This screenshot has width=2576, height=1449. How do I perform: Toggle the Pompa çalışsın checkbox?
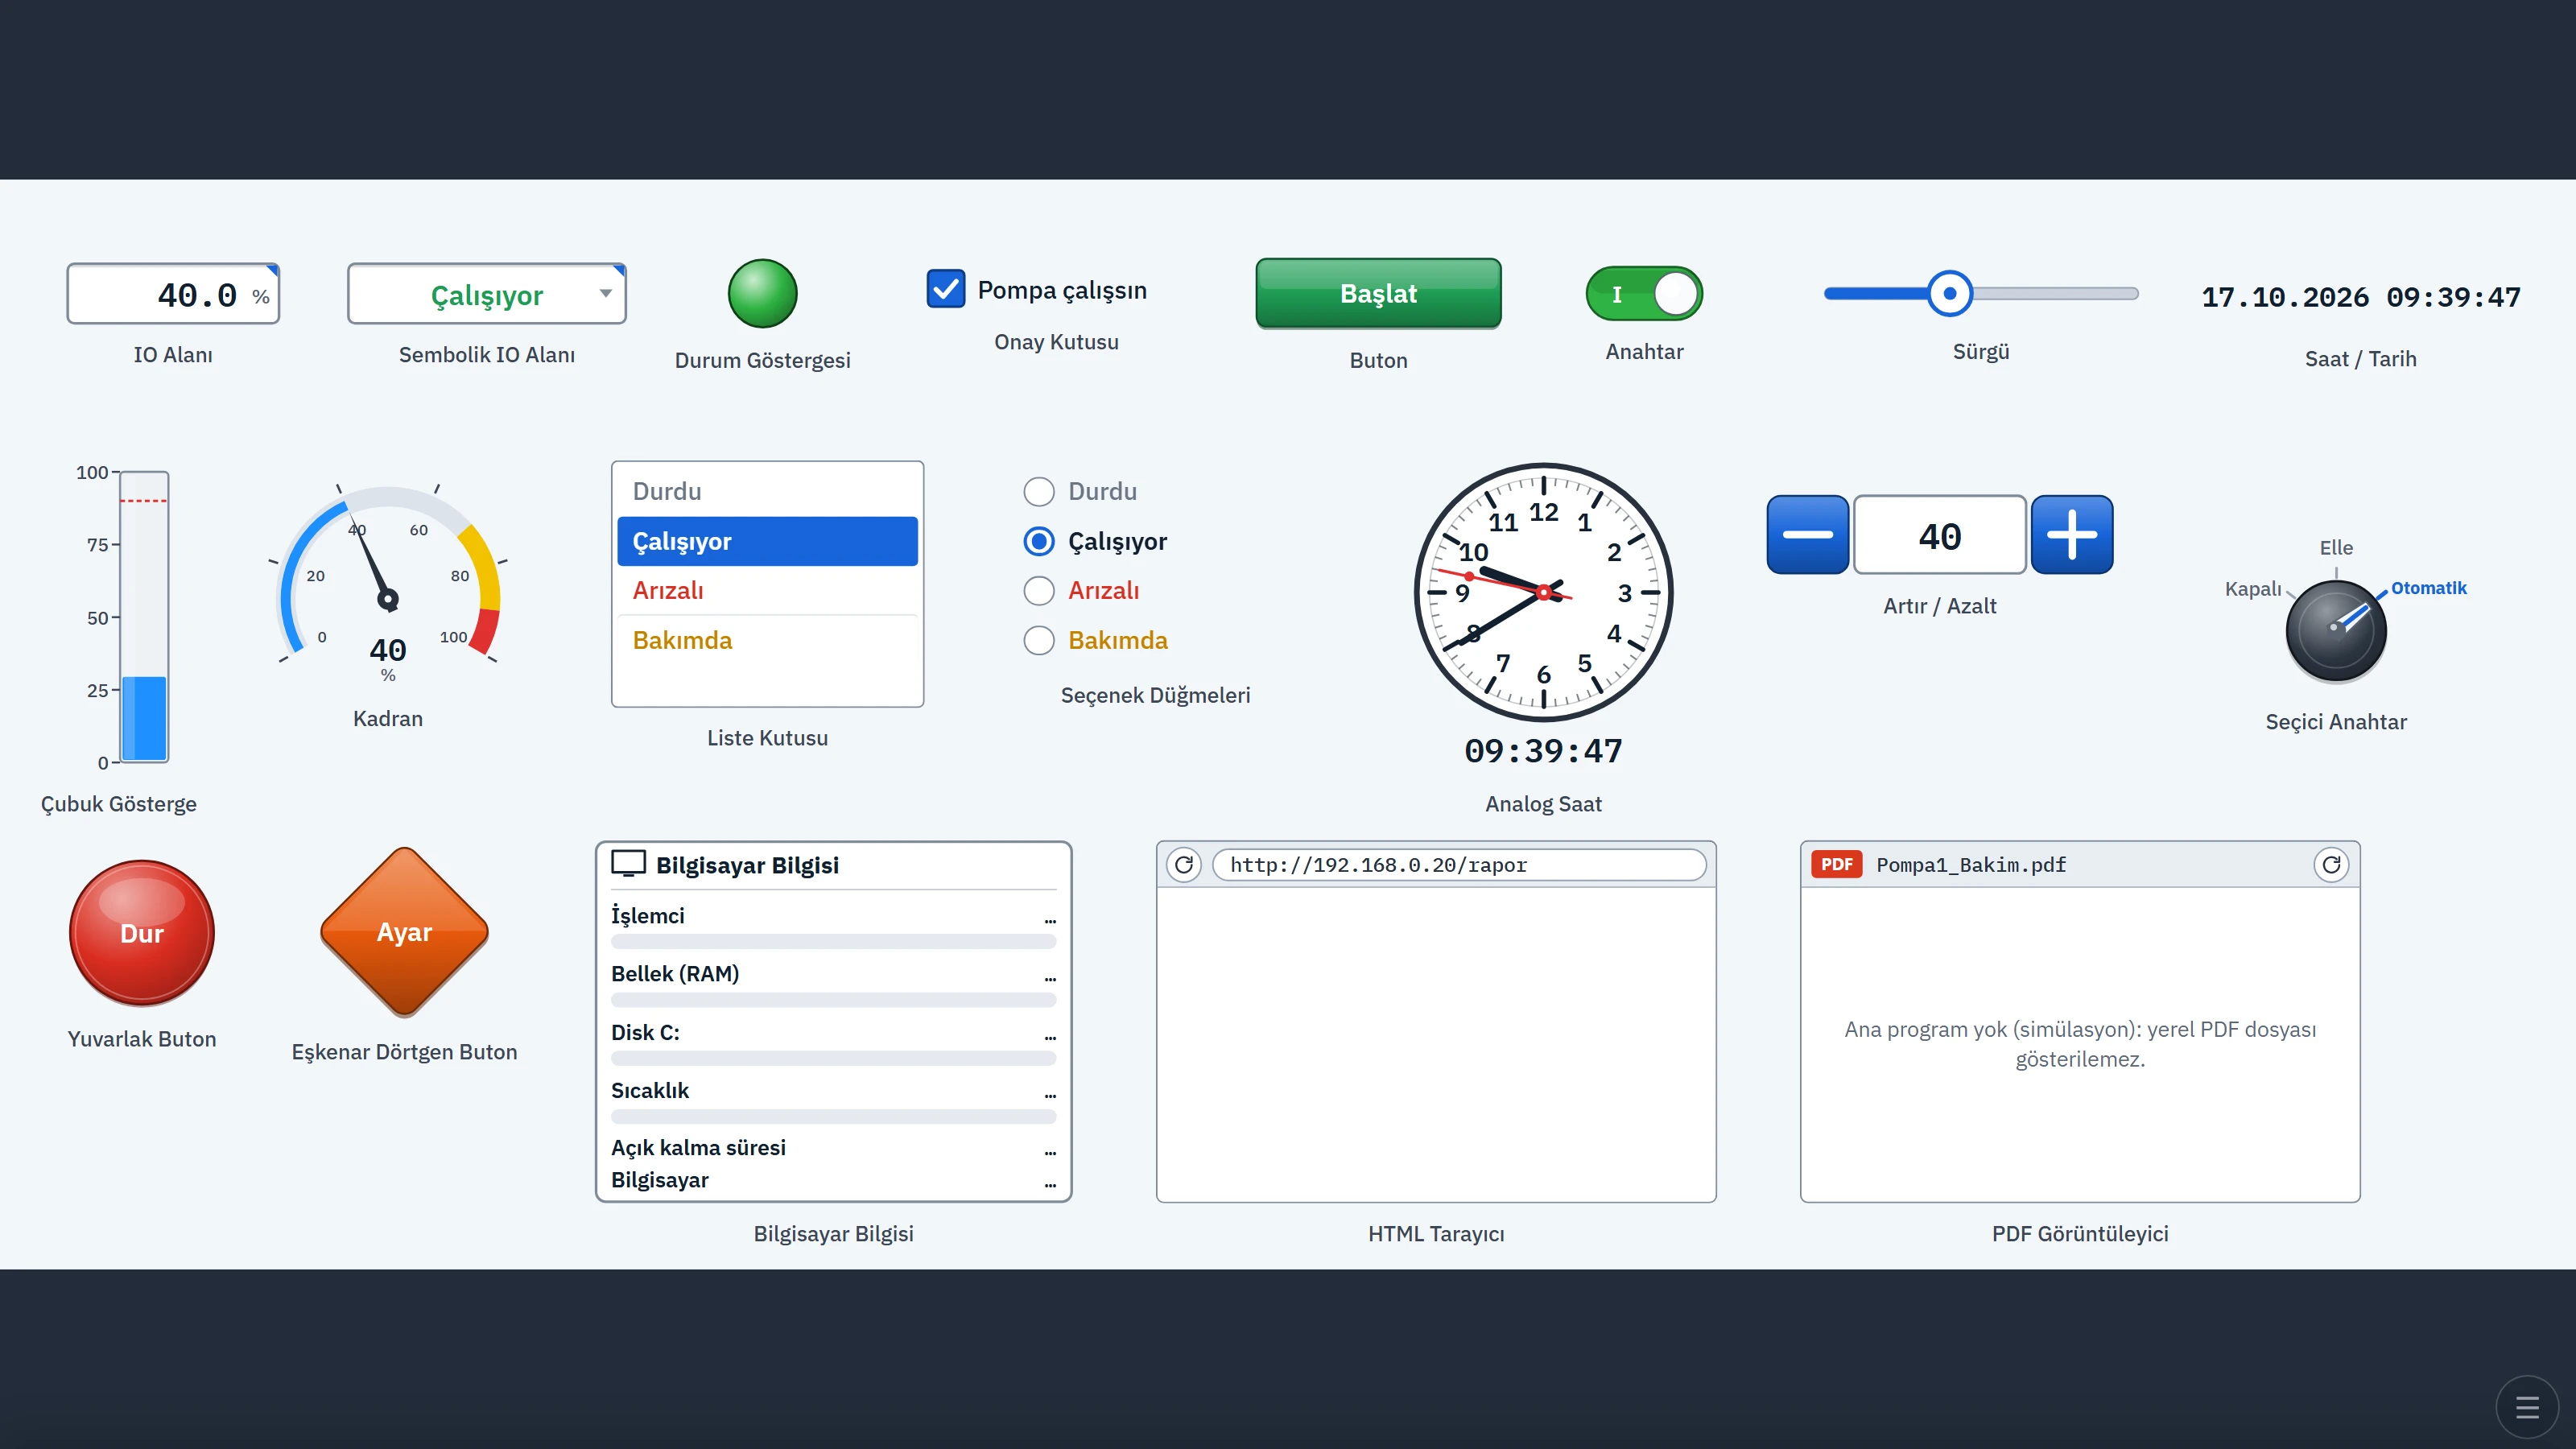click(945, 289)
